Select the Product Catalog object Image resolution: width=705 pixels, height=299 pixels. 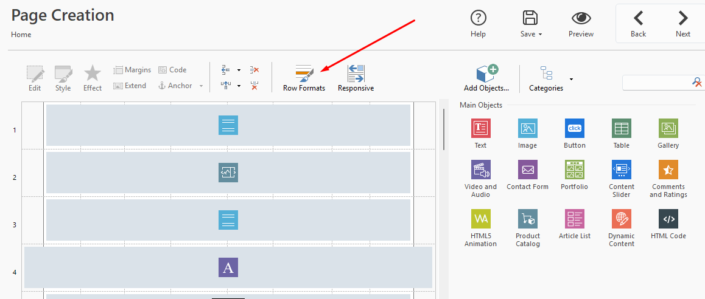point(527,219)
